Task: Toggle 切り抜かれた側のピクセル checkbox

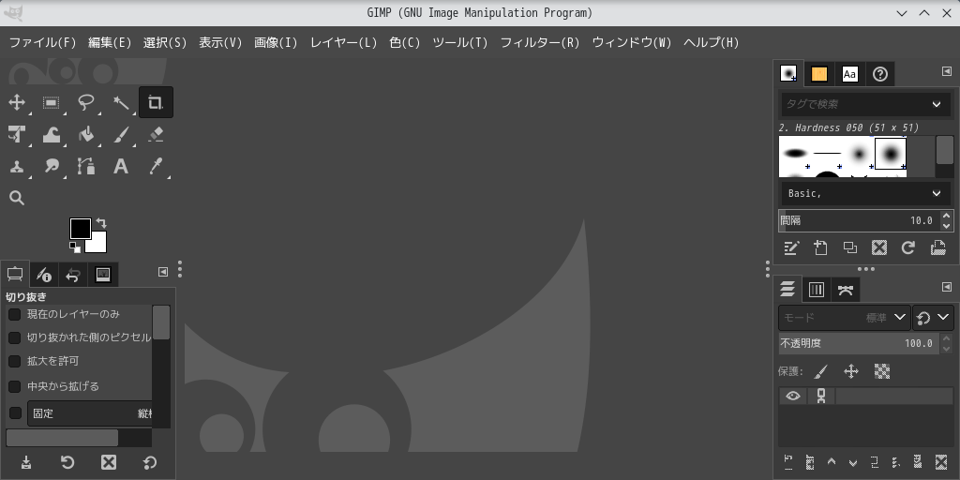Action: pyautogui.click(x=14, y=337)
